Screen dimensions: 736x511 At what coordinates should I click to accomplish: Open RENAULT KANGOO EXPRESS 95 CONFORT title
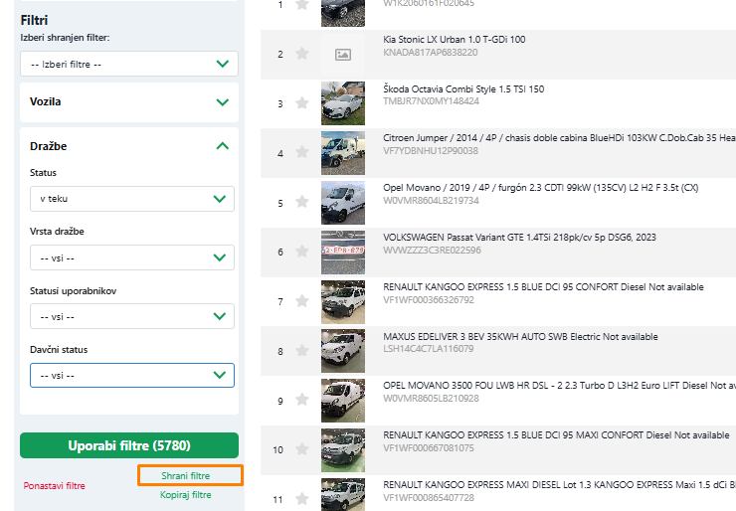(x=544, y=286)
